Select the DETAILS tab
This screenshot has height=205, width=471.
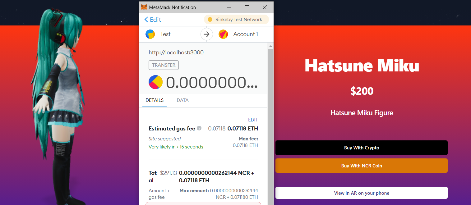155,100
